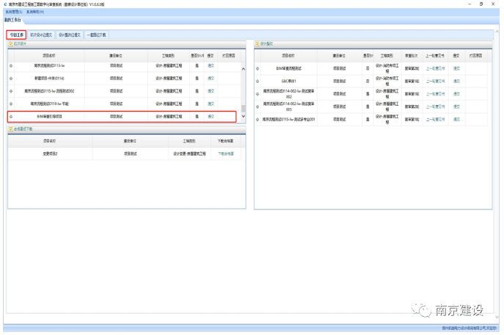Click the 设计整改 panel header icon
504x335 pixels.
(258, 44)
